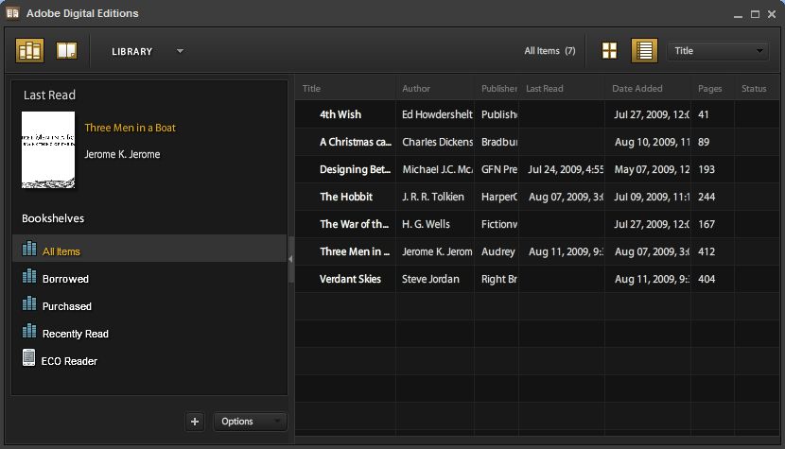Click the ECO Reader device icon

29,357
